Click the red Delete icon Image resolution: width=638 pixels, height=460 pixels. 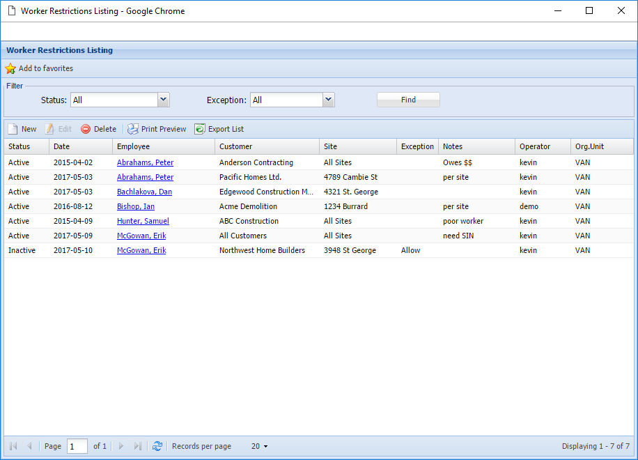[x=86, y=129]
